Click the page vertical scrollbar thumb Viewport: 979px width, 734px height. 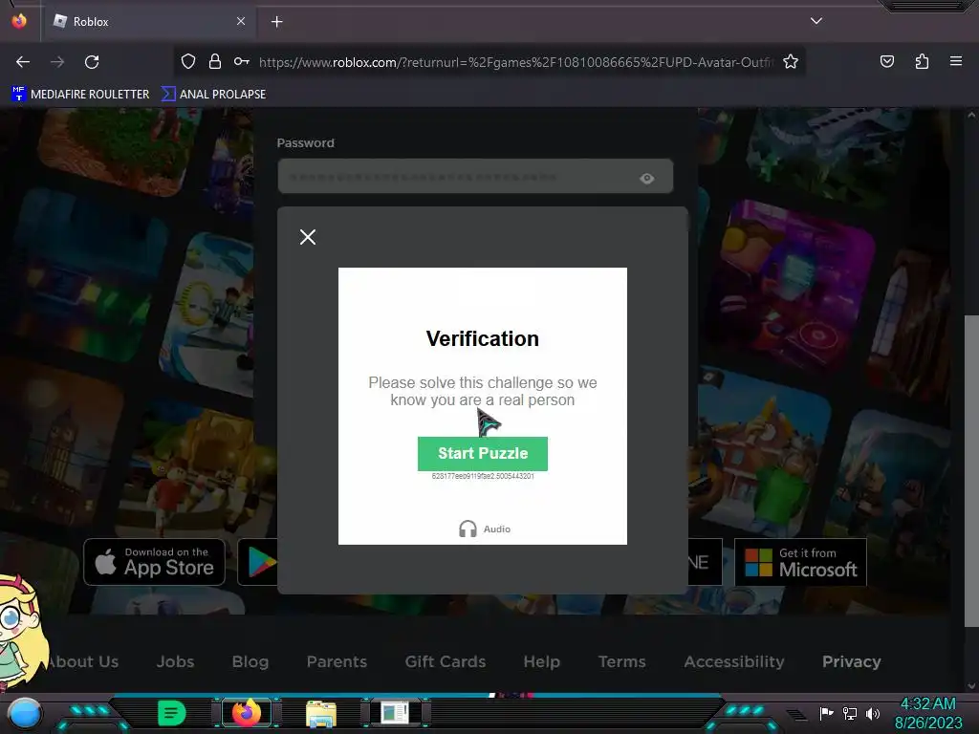pyautogui.click(x=971, y=471)
